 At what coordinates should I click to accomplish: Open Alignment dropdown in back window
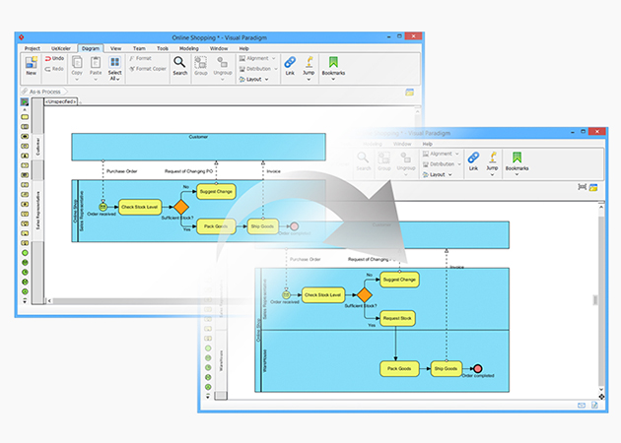pyautogui.click(x=257, y=58)
